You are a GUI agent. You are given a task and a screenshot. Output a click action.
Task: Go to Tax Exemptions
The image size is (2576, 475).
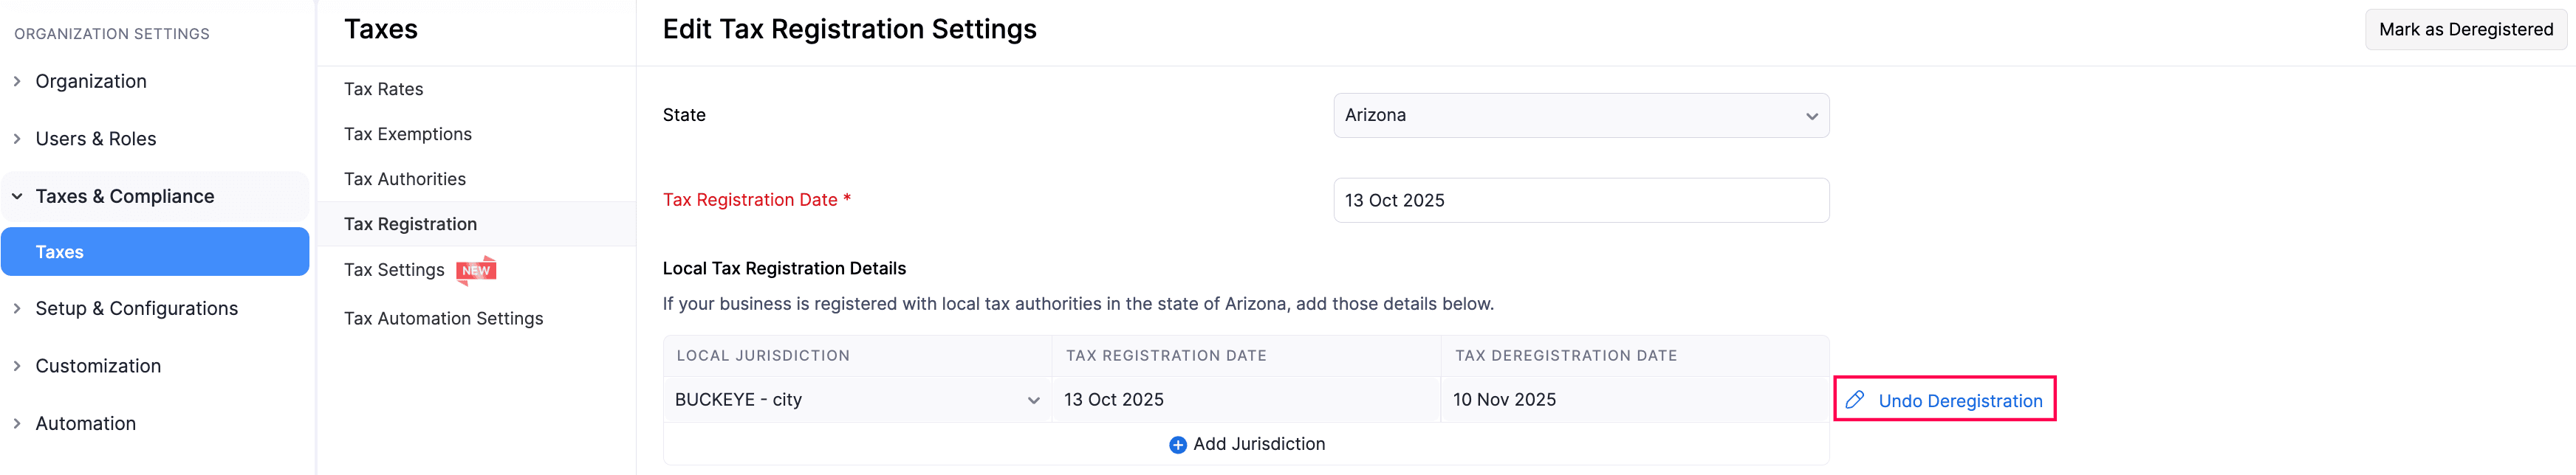(408, 135)
